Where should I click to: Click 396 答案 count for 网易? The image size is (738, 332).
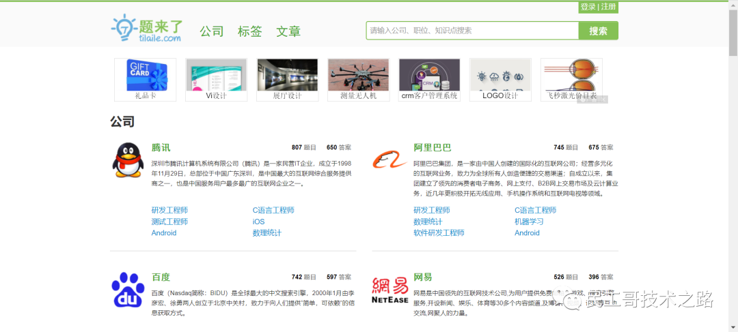(x=601, y=277)
